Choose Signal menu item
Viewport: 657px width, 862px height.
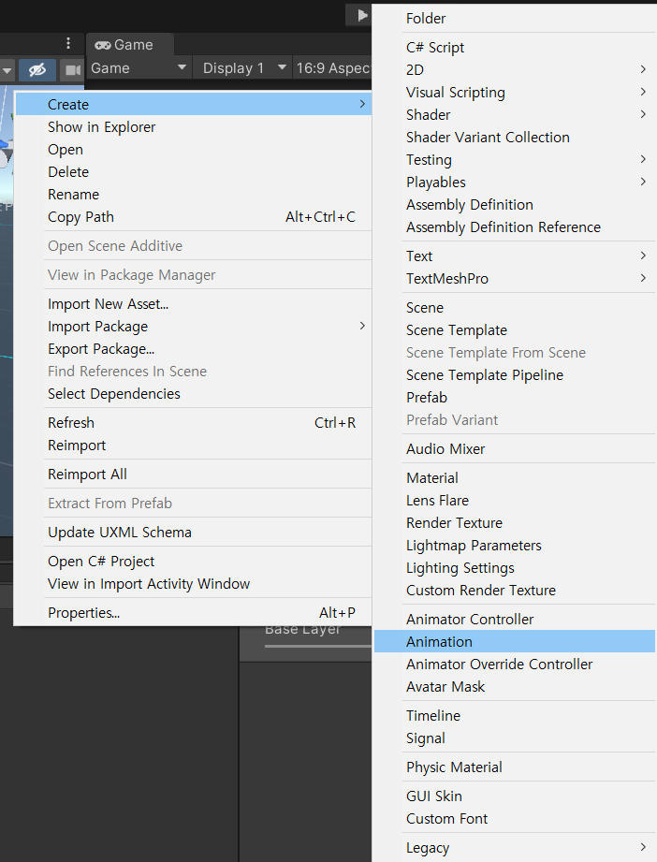pos(515,738)
